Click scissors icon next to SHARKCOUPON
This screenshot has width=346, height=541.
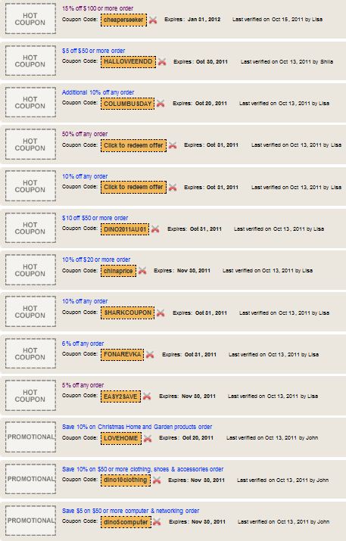point(161,313)
